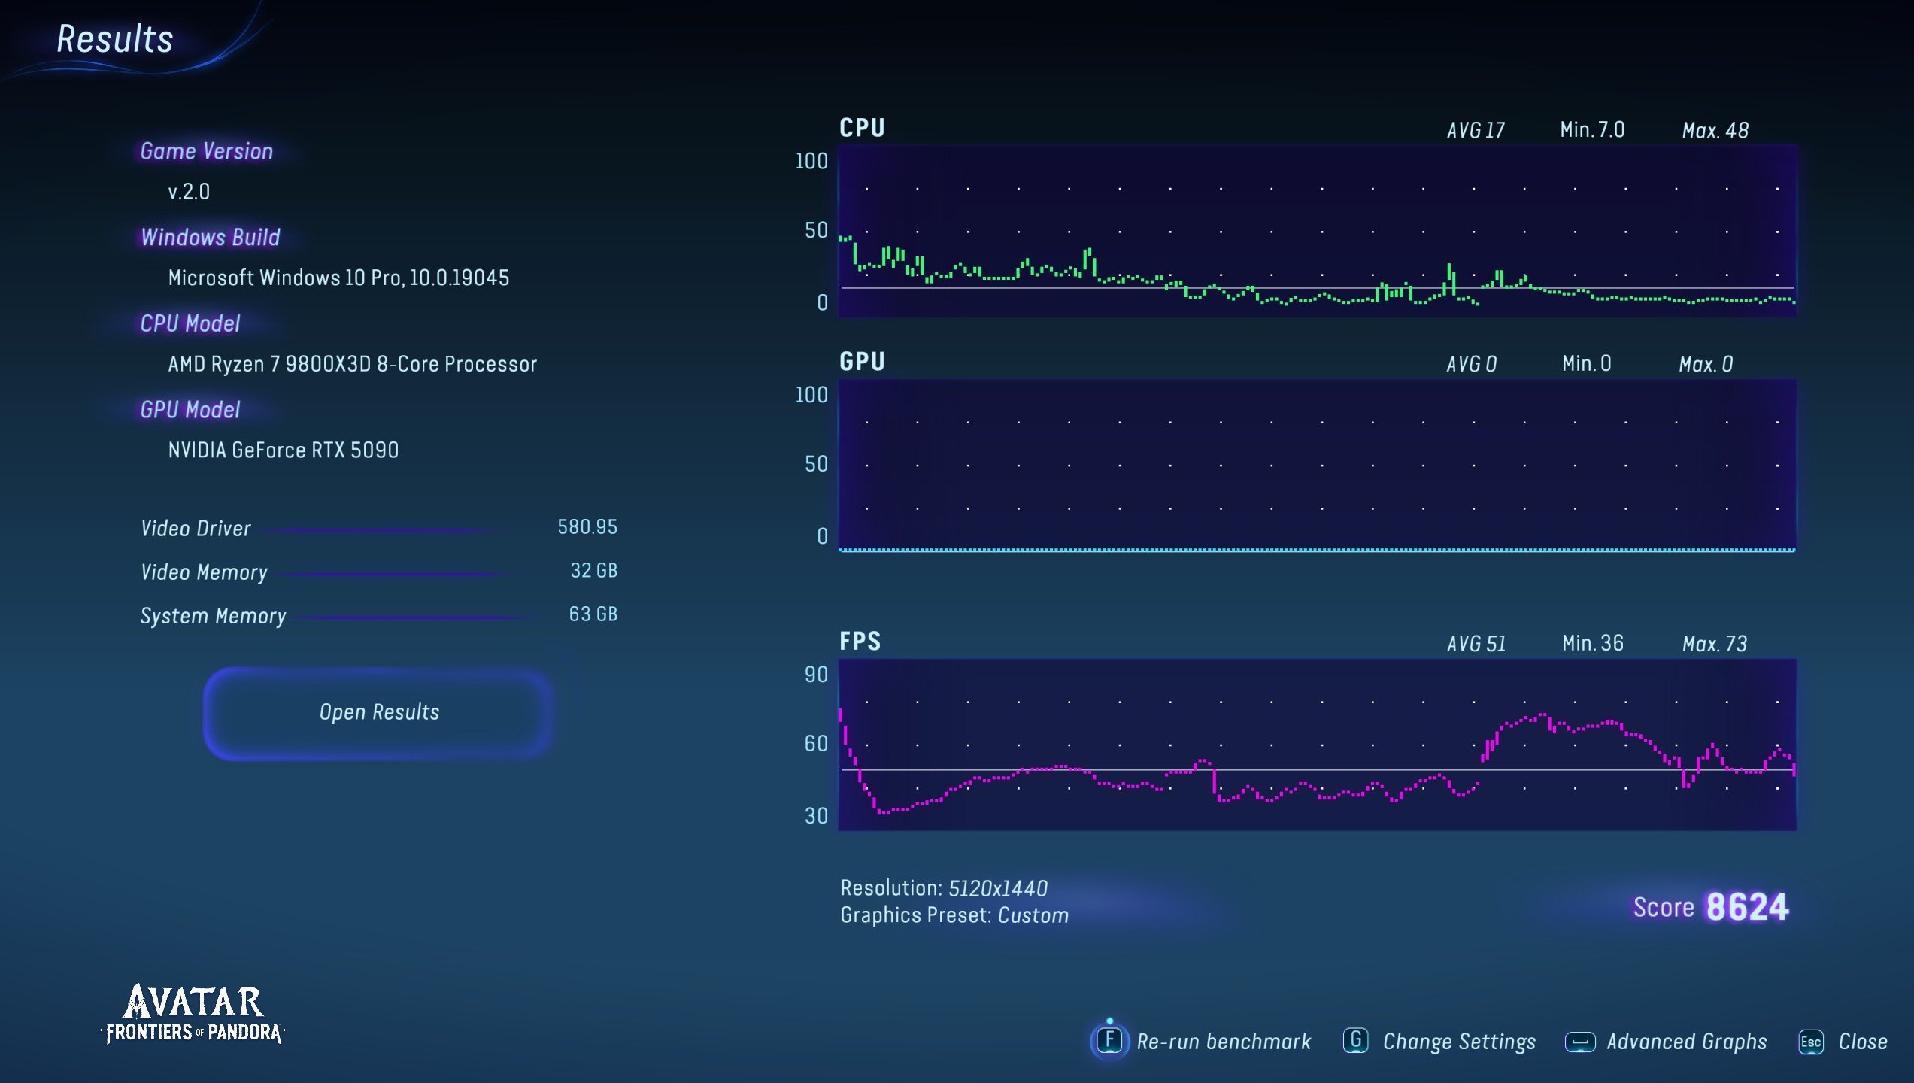Click the CPU usage graph

point(1316,231)
